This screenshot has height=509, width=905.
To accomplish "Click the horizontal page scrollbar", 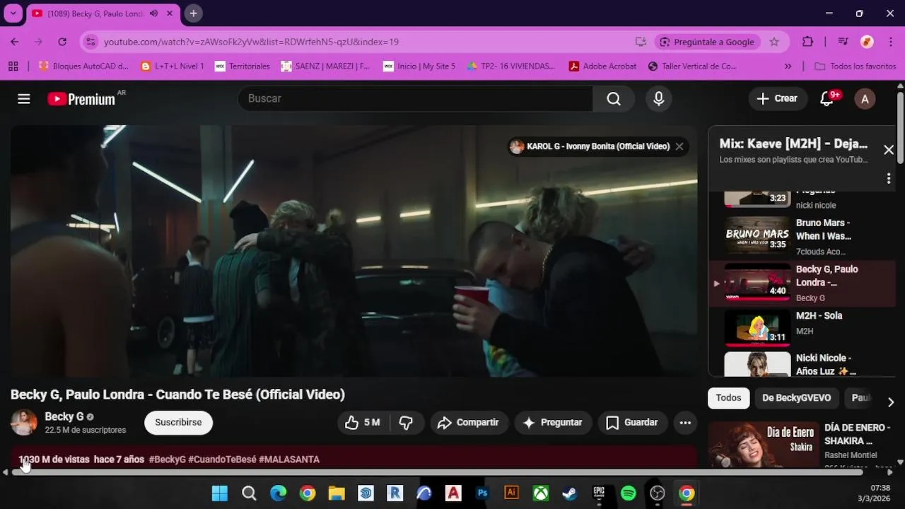I will [437, 472].
